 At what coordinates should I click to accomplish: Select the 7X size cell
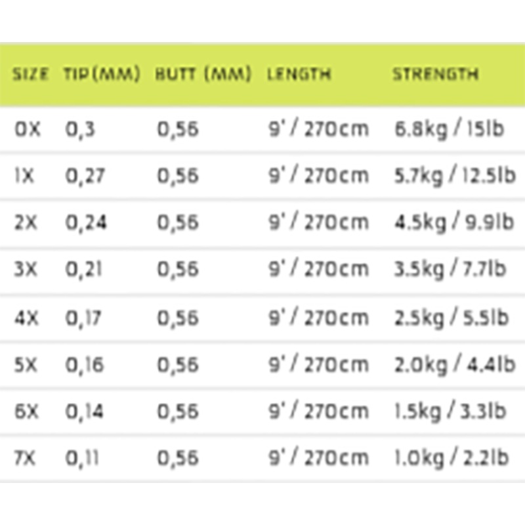point(27,457)
